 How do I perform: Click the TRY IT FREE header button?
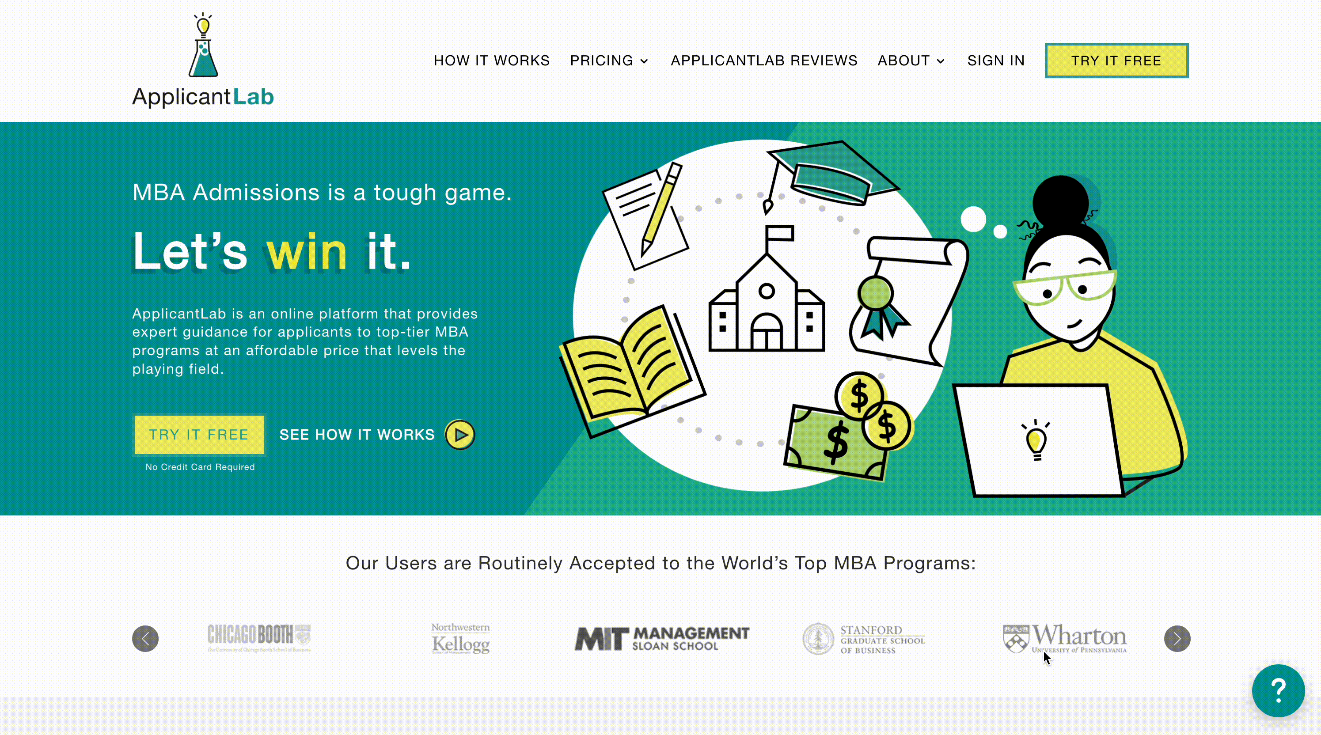tap(1116, 61)
